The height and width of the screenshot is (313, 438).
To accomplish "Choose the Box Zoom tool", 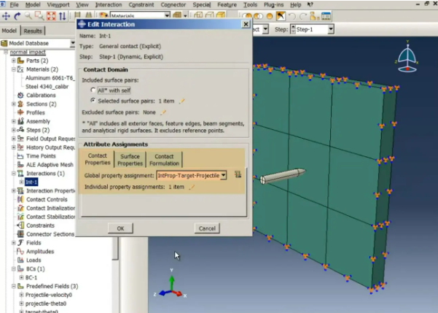I will [x=39, y=16].
